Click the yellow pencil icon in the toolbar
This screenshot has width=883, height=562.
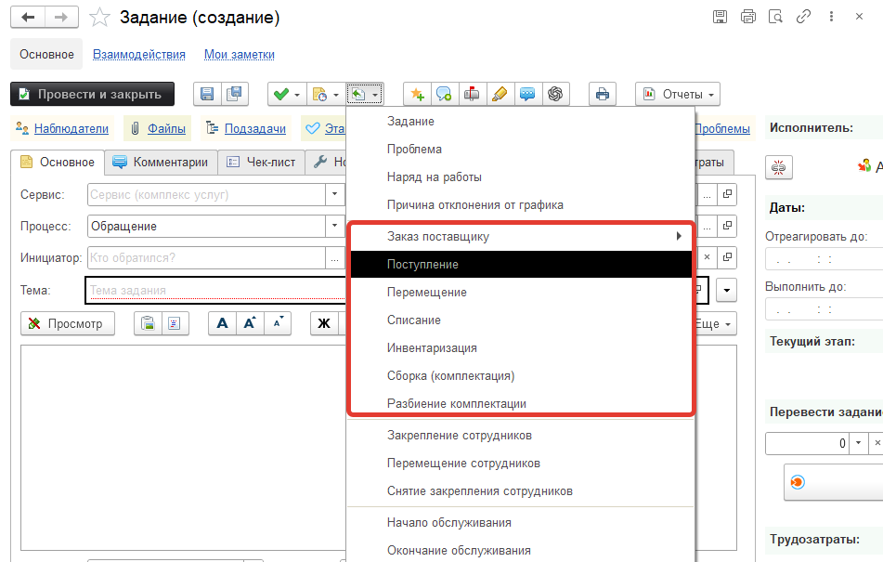[500, 94]
